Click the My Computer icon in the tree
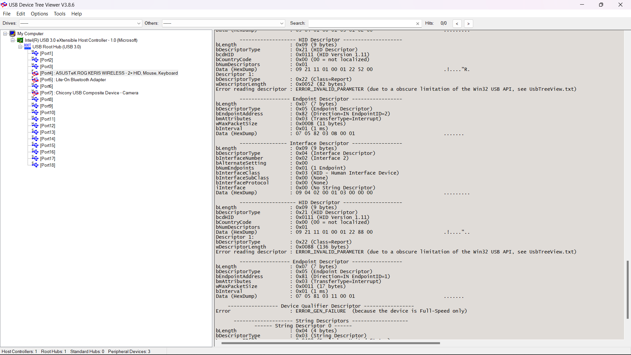This screenshot has height=355, width=631. (x=12, y=34)
